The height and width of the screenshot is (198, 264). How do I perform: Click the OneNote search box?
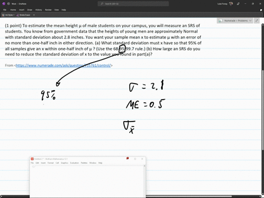point(133,4)
